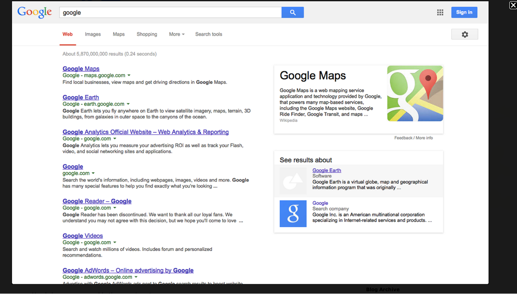
Task: Switch to the Images tab
Action: (x=93, y=34)
